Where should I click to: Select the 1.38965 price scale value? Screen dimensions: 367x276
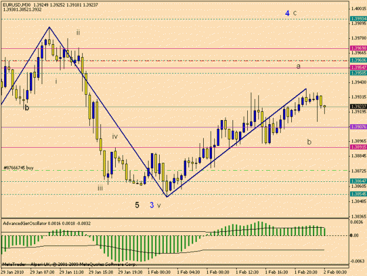coord(359,141)
